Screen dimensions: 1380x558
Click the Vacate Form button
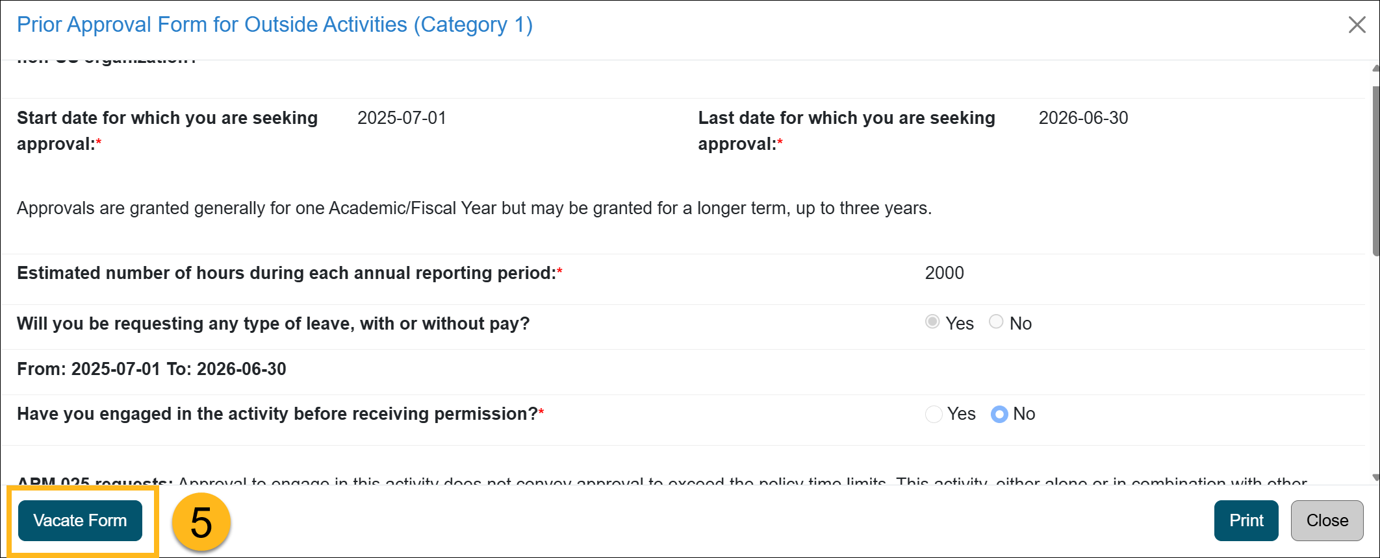pos(80,520)
